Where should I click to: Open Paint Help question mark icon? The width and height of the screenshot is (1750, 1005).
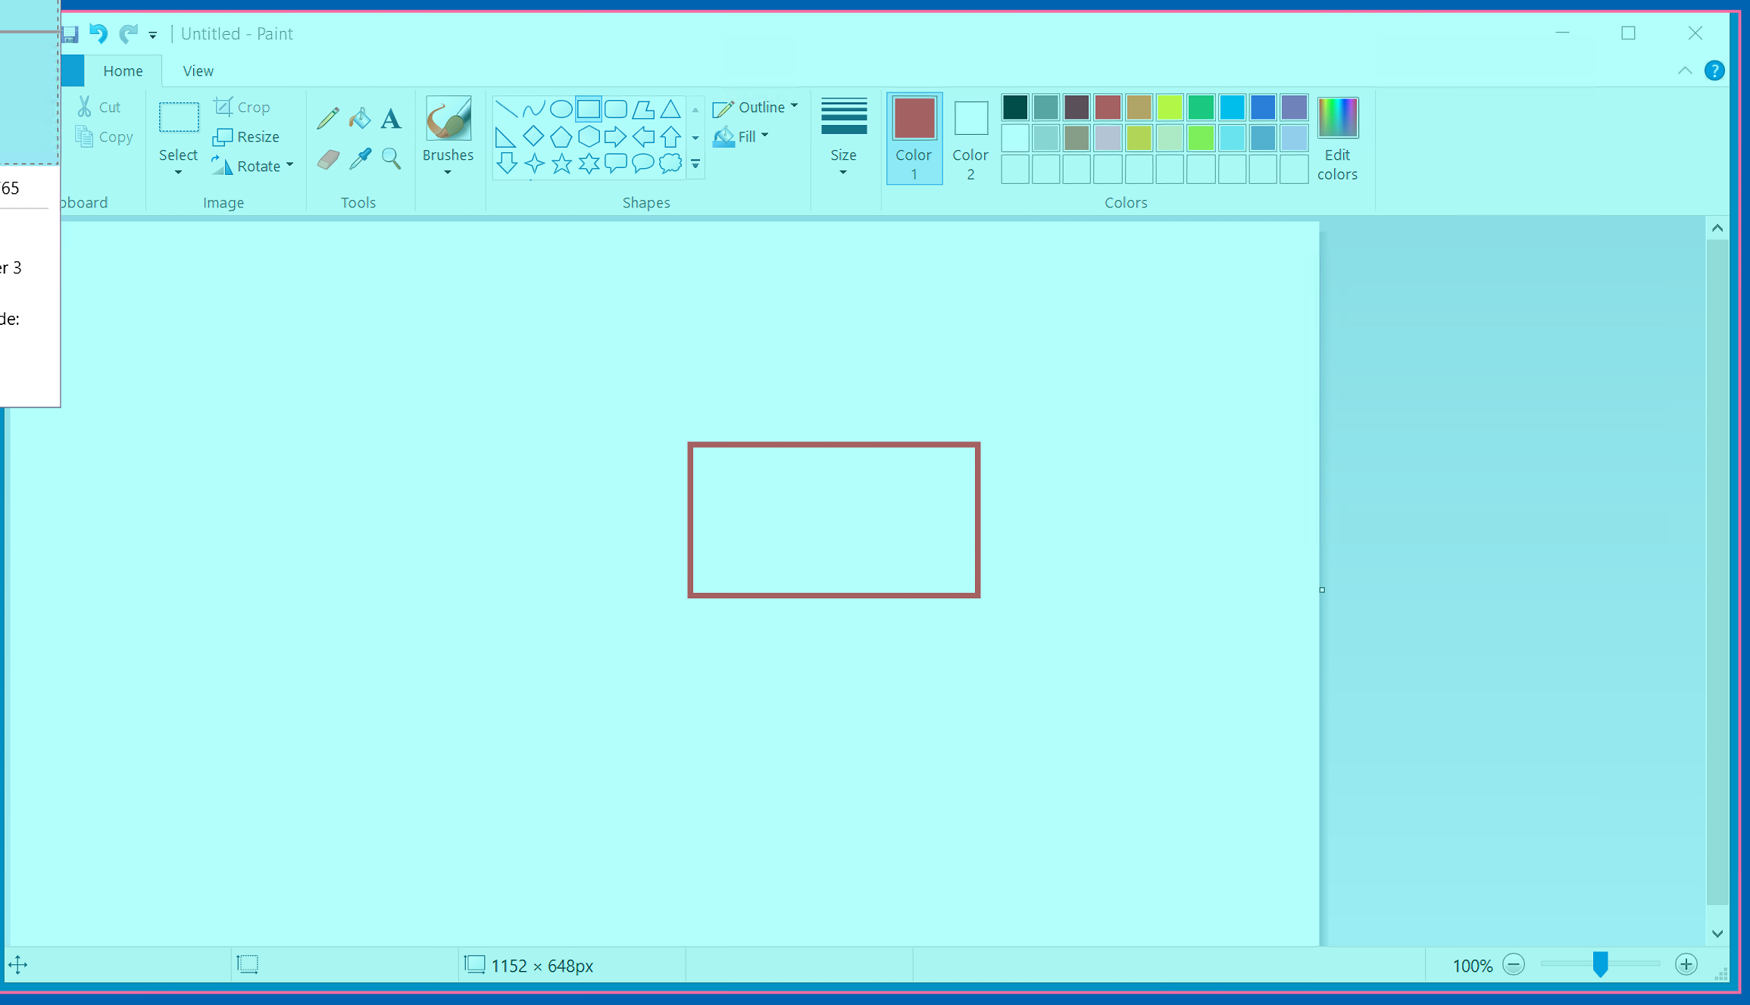pos(1714,70)
